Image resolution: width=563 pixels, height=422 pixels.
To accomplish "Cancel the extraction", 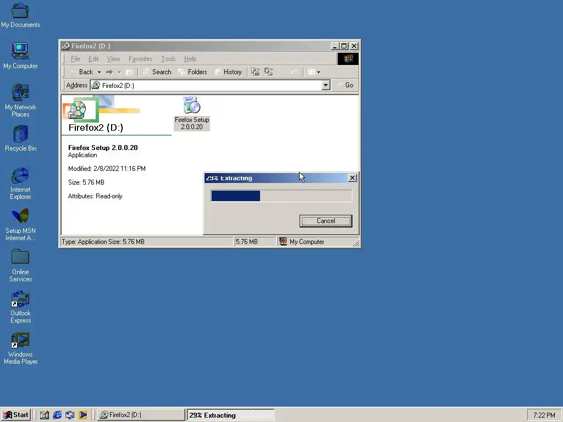I will (325, 221).
